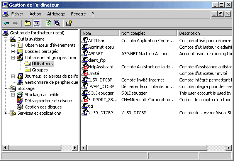234x161 pixels.
Task: Expand the Observateur d'événements node
Action: (x=13, y=45)
